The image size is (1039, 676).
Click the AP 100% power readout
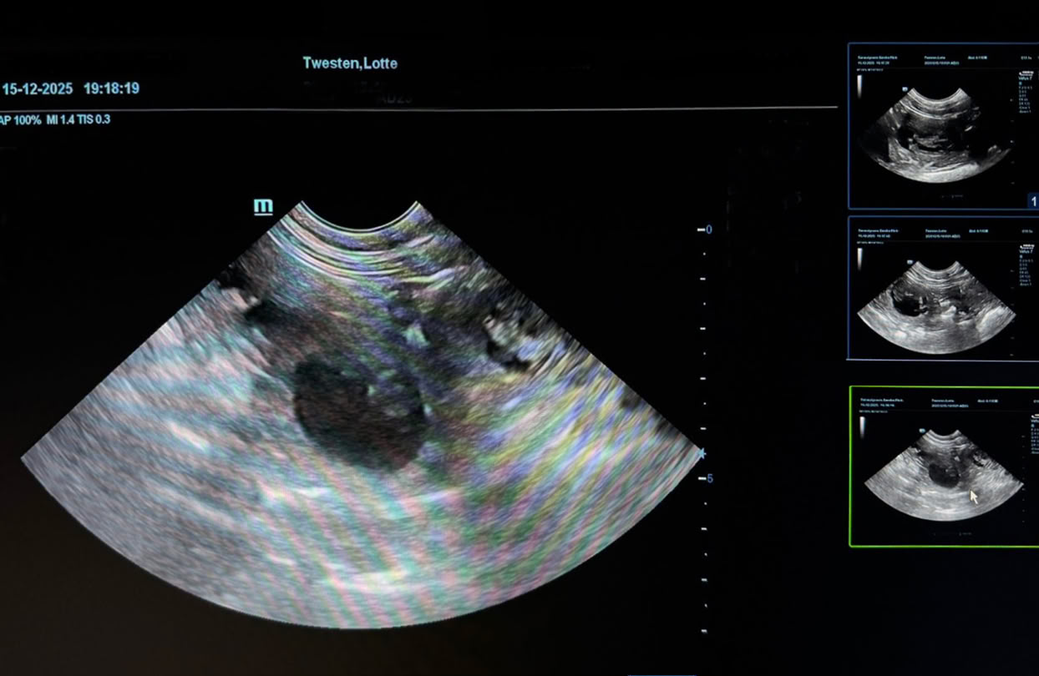(20, 119)
